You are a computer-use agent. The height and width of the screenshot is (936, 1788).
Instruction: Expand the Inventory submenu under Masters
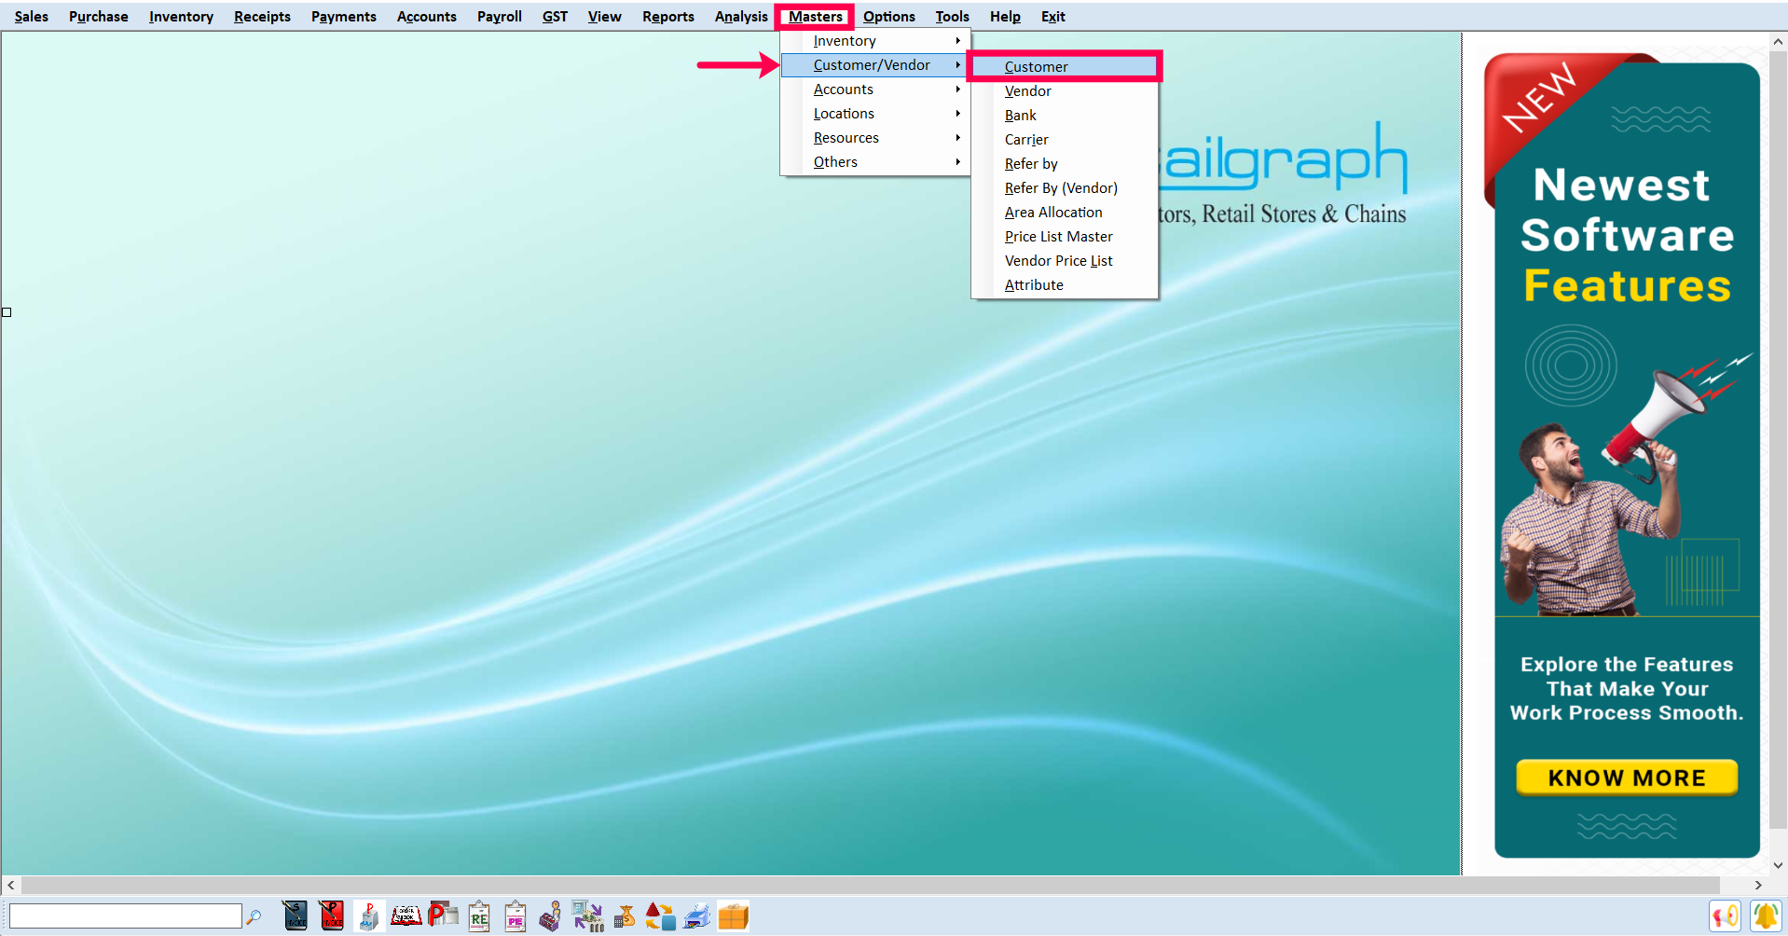point(874,41)
